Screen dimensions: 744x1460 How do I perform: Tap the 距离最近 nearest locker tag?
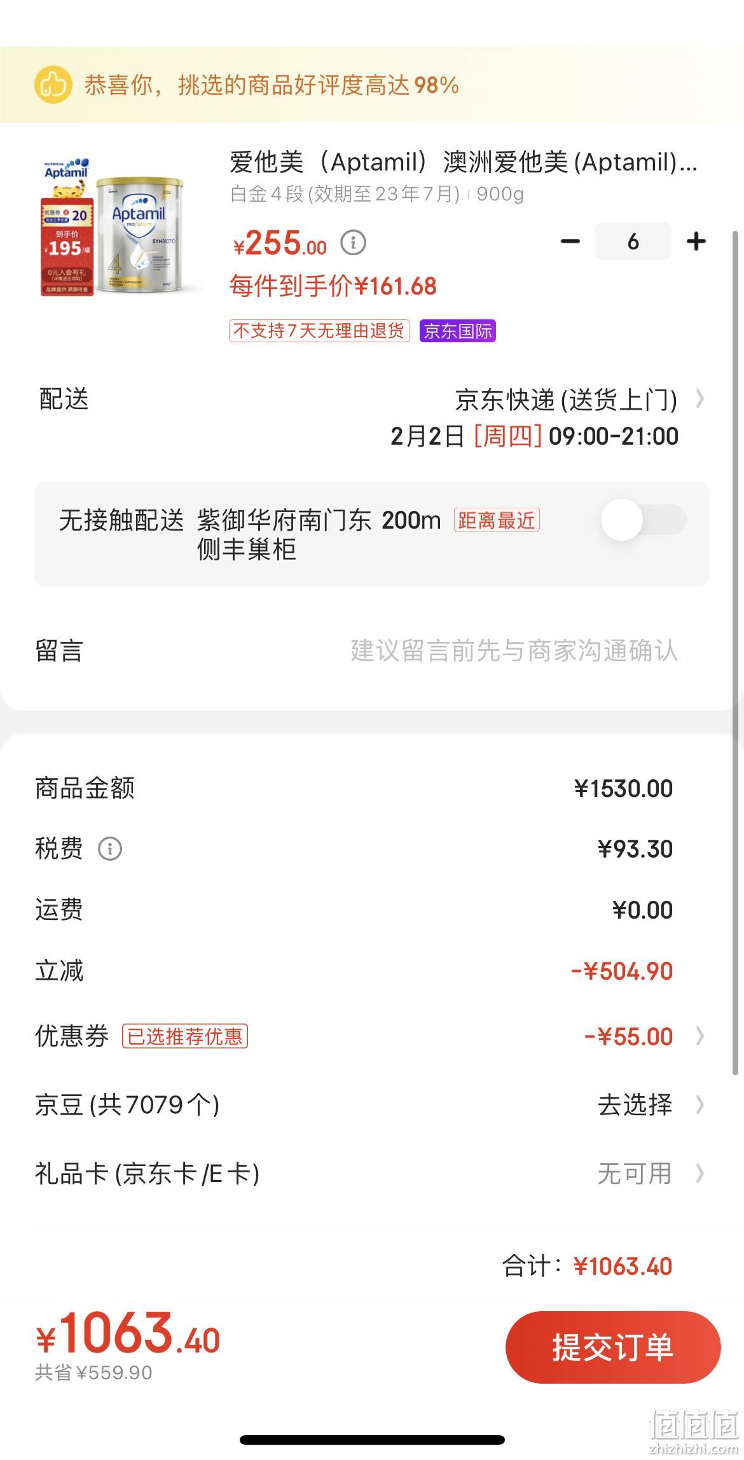(x=497, y=520)
